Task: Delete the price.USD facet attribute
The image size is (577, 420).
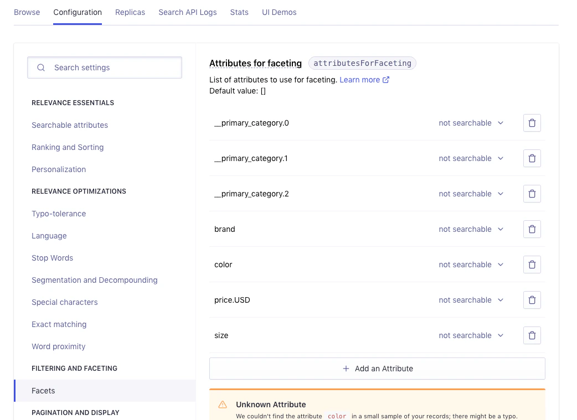Action: [x=532, y=300]
